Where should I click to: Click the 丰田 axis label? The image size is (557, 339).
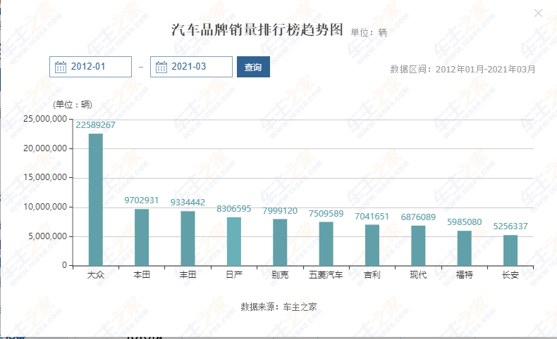188,275
